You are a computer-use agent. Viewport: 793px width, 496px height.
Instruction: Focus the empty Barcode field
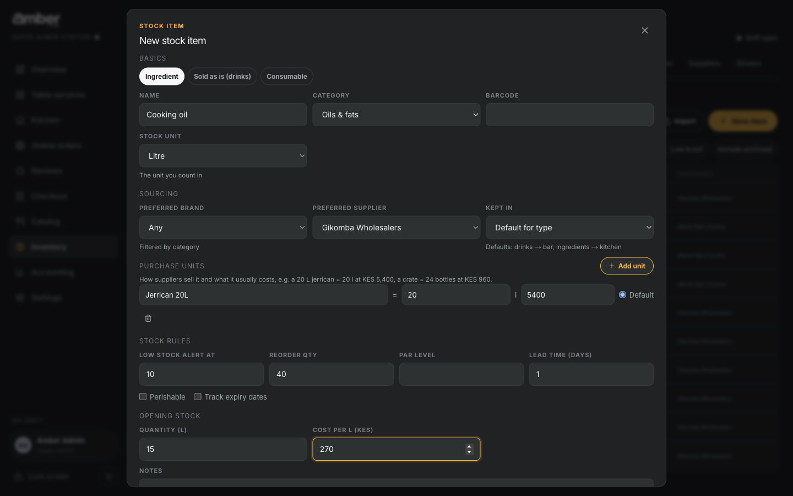point(569,115)
